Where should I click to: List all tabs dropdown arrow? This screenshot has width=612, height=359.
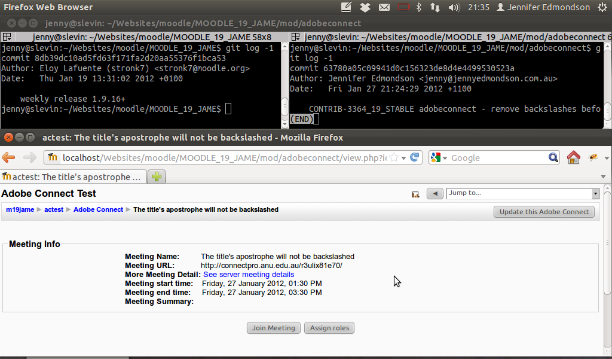pyautogui.click(x=604, y=177)
